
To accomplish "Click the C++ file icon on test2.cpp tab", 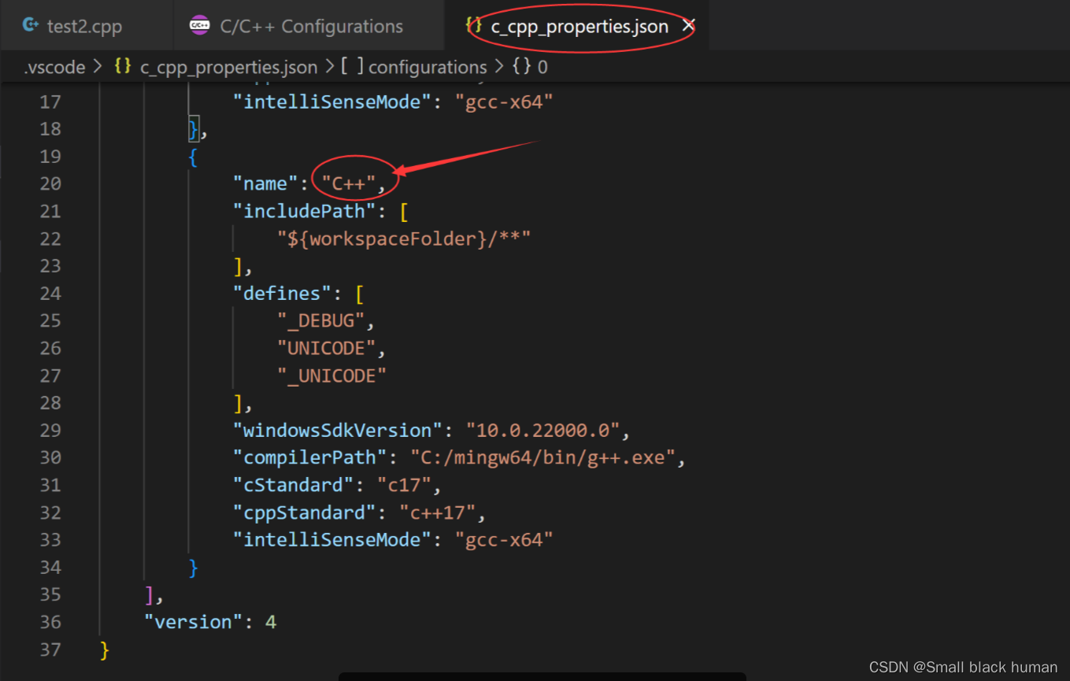I will [30, 25].
